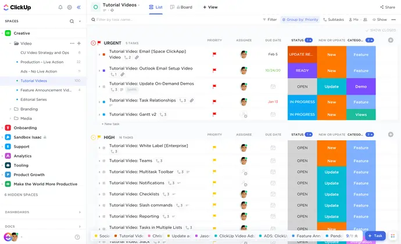This screenshot has height=244, width=401.
Task: Add a new View
Action: click(x=210, y=7)
